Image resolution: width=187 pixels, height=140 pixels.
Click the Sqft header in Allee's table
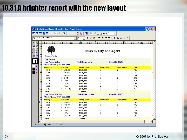(x=136, y=67)
